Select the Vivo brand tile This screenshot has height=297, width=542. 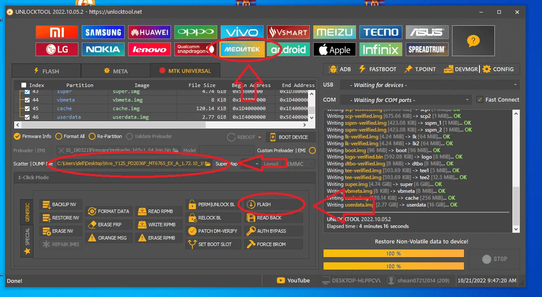242,32
